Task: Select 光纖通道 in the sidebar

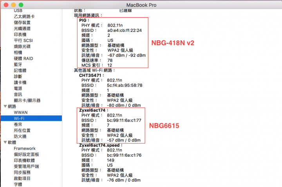Action: coord(22,29)
